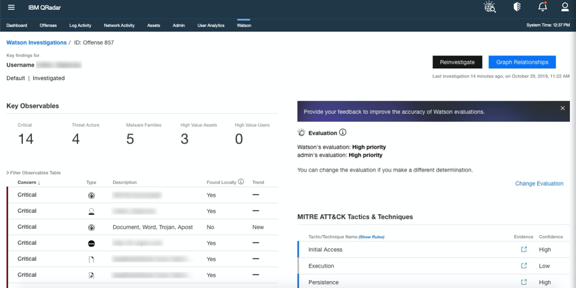Open the Offenses tab

tap(48, 25)
